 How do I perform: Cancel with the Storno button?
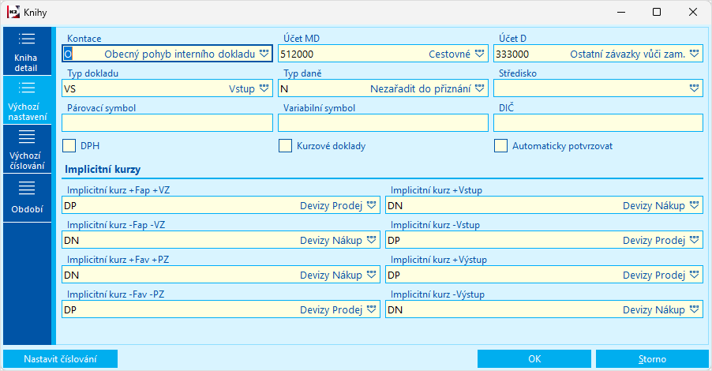(x=652, y=359)
